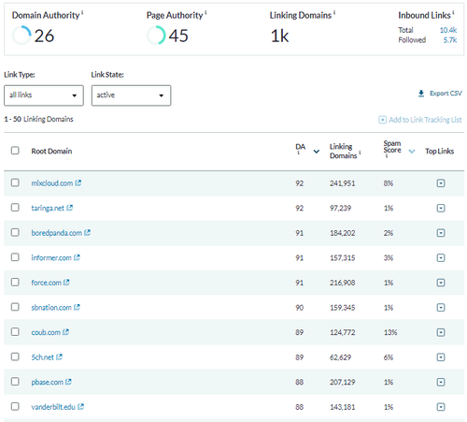
Task: Sort by Spam Score column arrow
Action: (x=412, y=152)
